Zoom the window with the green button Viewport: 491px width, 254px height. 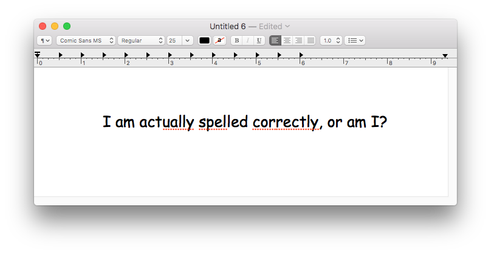click(x=67, y=26)
